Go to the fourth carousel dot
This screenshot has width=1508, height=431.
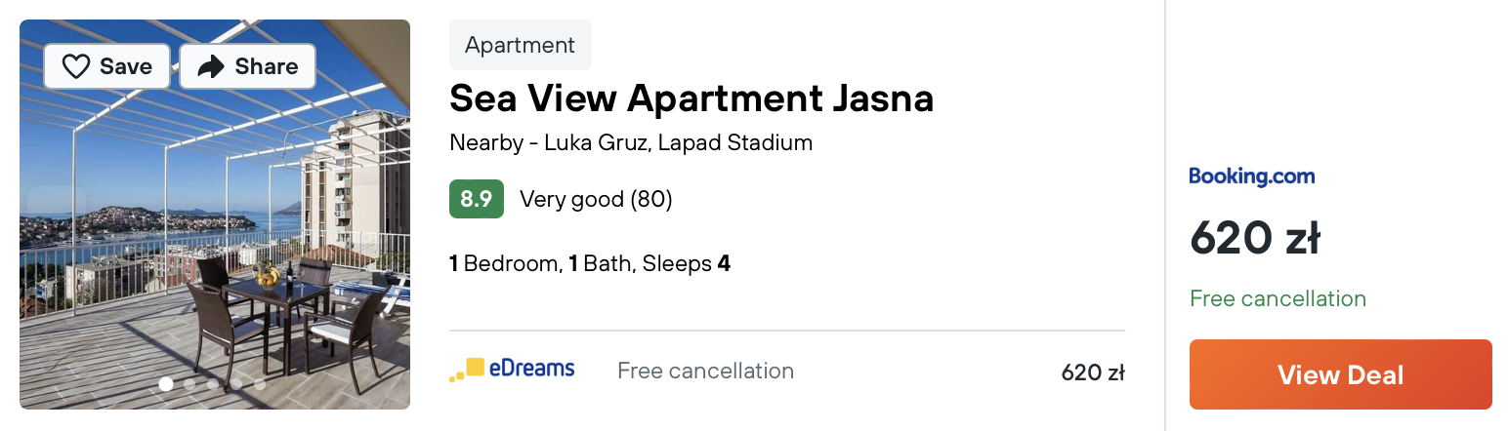(236, 384)
